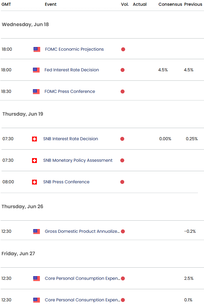Click the Thursday, Jun 19 date header

(23, 114)
